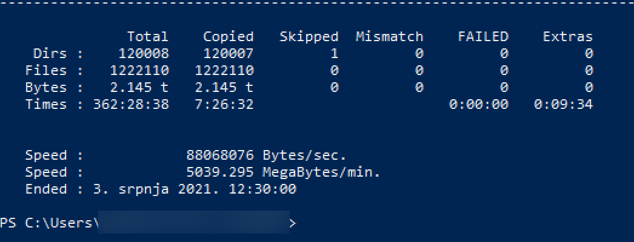Click the Skipped Dirs value 1

click(334, 54)
